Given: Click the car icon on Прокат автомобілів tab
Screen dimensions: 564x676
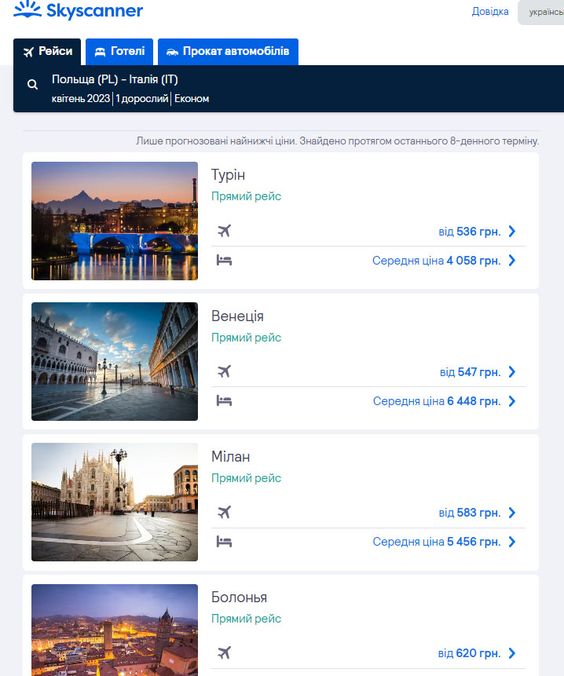Looking at the screenshot, I should pyautogui.click(x=172, y=52).
